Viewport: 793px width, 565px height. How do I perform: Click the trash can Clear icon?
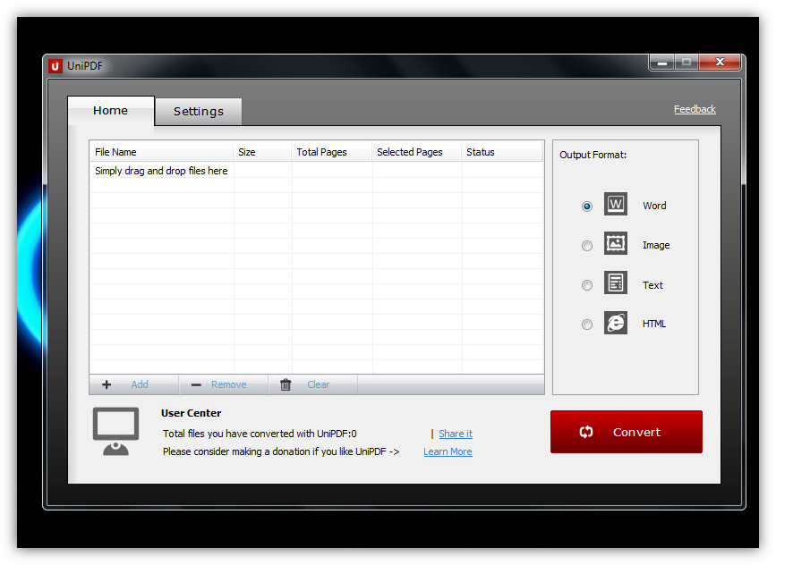click(x=286, y=384)
